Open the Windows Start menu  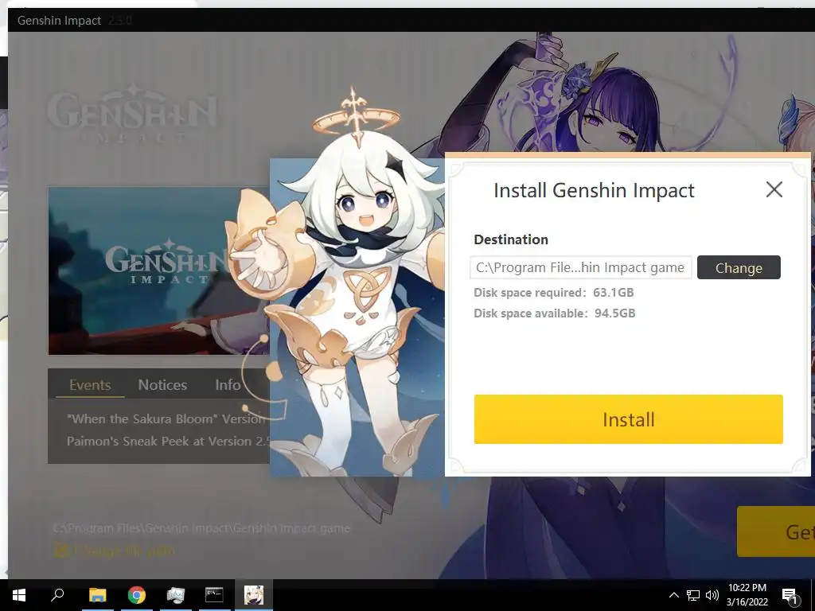click(19, 595)
